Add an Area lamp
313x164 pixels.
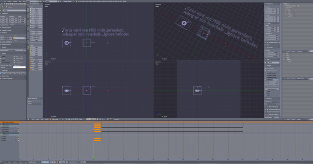click(x=36, y=55)
